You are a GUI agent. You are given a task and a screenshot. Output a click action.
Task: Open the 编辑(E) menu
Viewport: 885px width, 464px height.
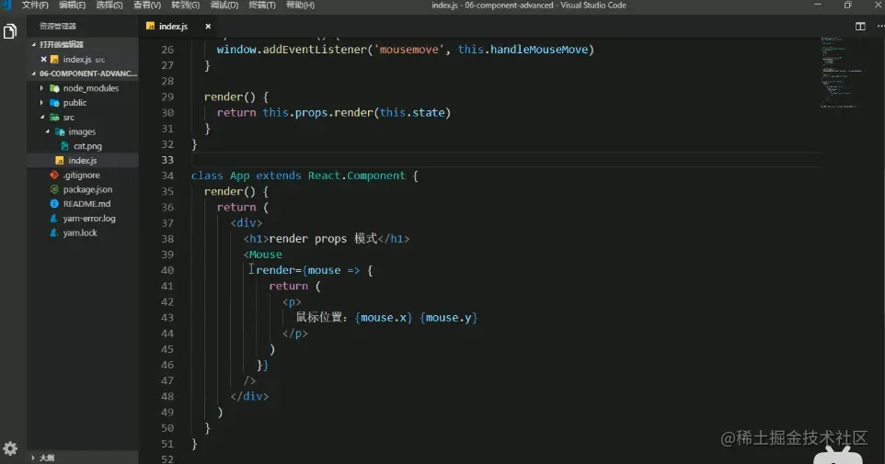point(73,6)
